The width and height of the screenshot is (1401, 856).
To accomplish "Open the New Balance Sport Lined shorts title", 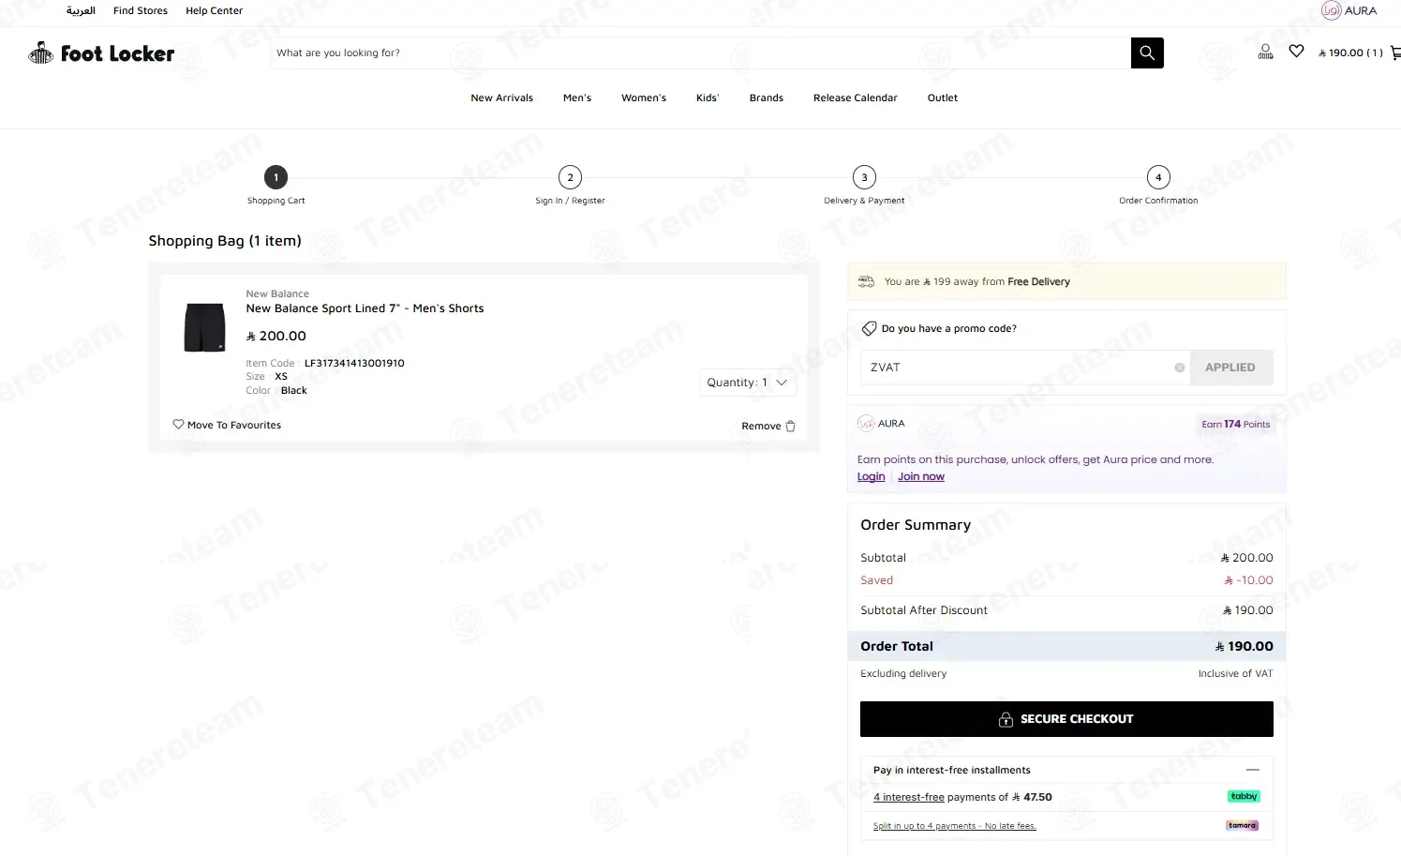I will (365, 308).
